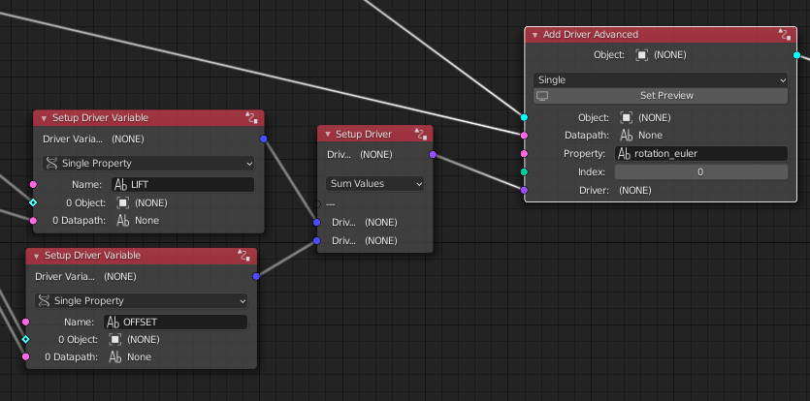Click node-tree icon on OFFSET Setup Driver Variable header
Viewport: 810px width, 401px height.
point(243,256)
